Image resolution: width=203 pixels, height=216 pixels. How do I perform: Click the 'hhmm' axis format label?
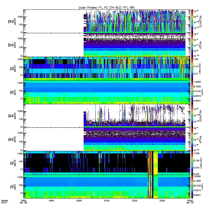pos(5,201)
